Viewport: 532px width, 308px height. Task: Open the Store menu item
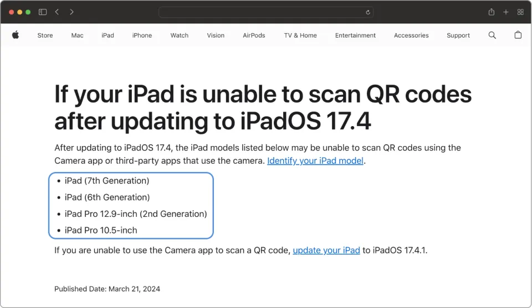pyautogui.click(x=45, y=35)
